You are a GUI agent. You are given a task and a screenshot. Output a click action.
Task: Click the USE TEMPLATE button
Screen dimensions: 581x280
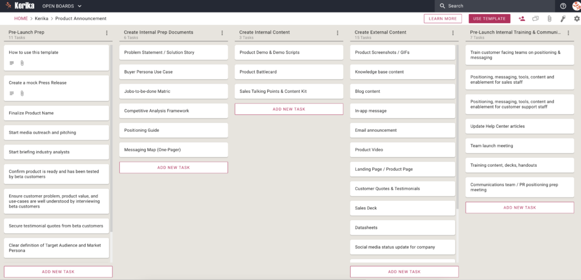coord(489,19)
